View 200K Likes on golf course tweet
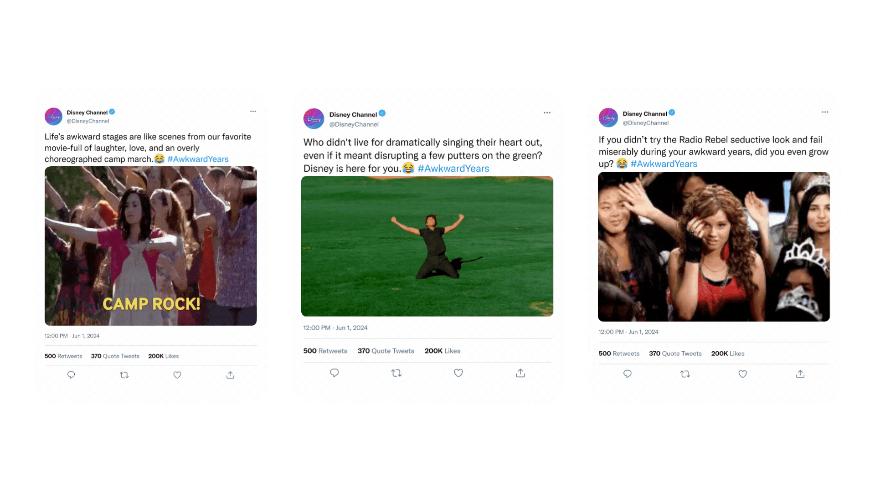This screenshot has height=492, width=875. [442, 351]
